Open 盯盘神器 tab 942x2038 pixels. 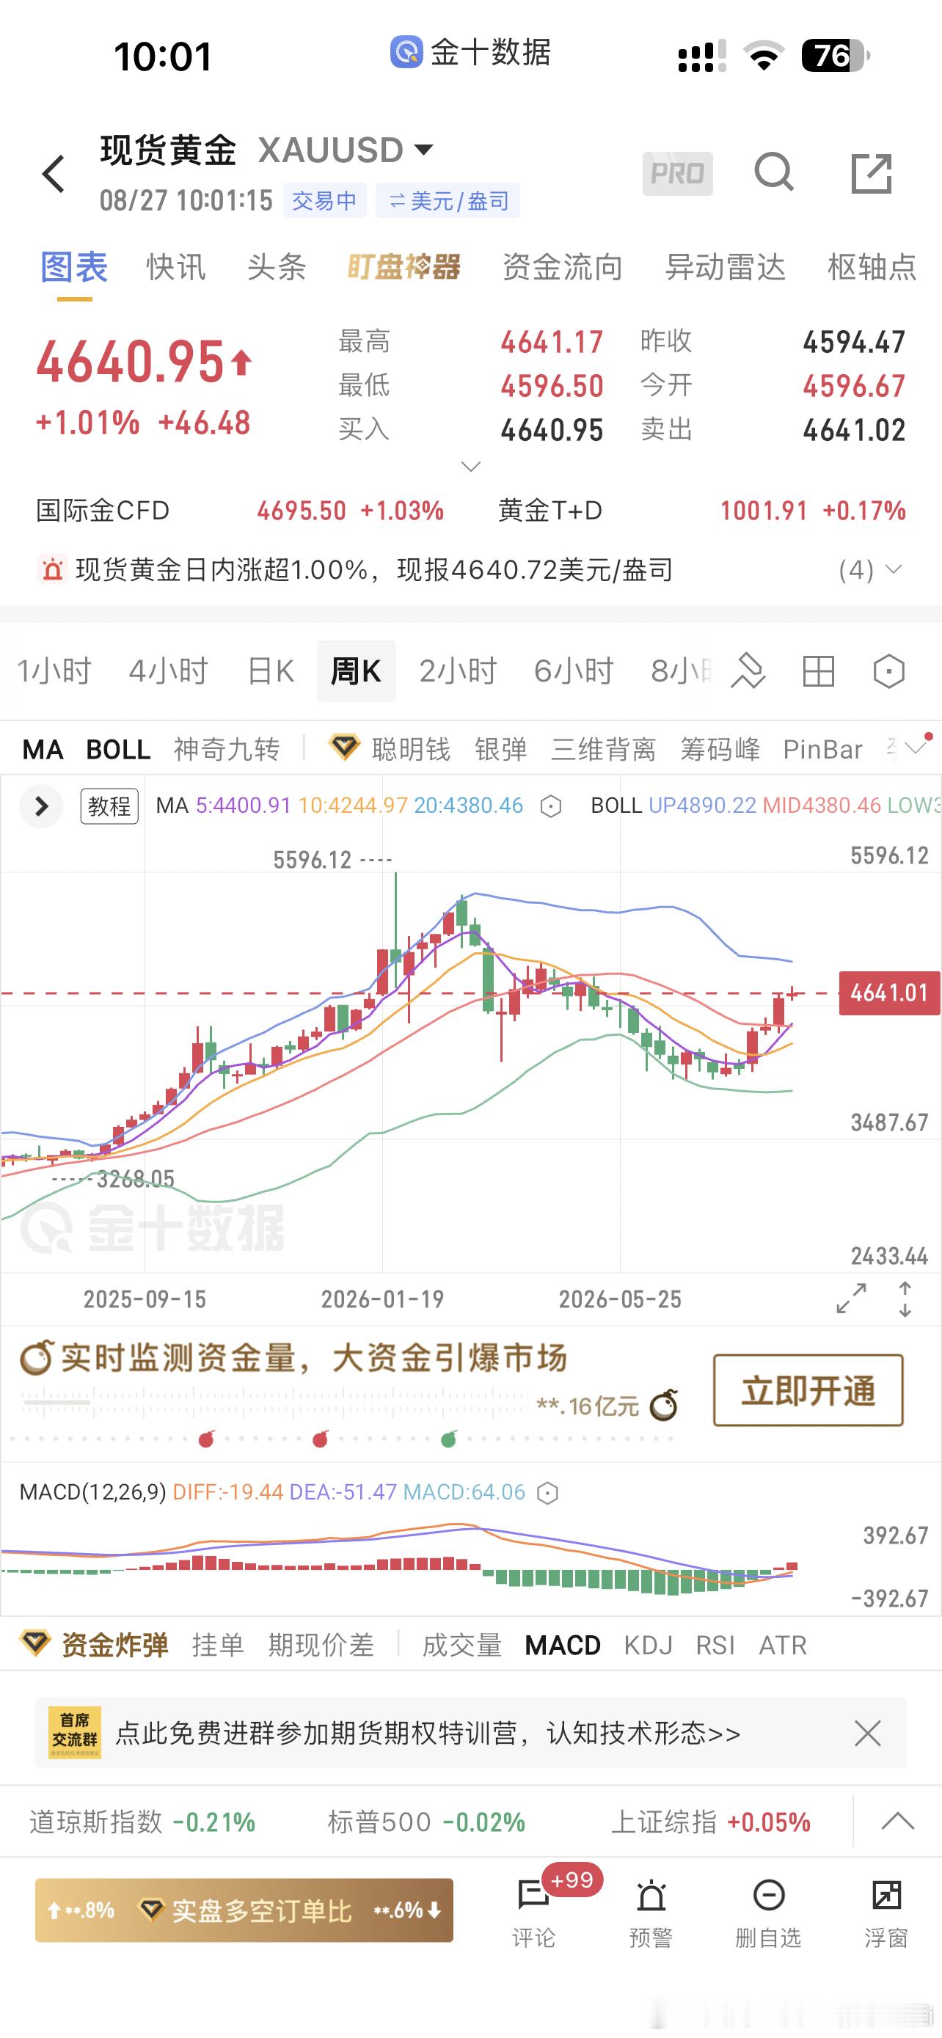click(404, 268)
